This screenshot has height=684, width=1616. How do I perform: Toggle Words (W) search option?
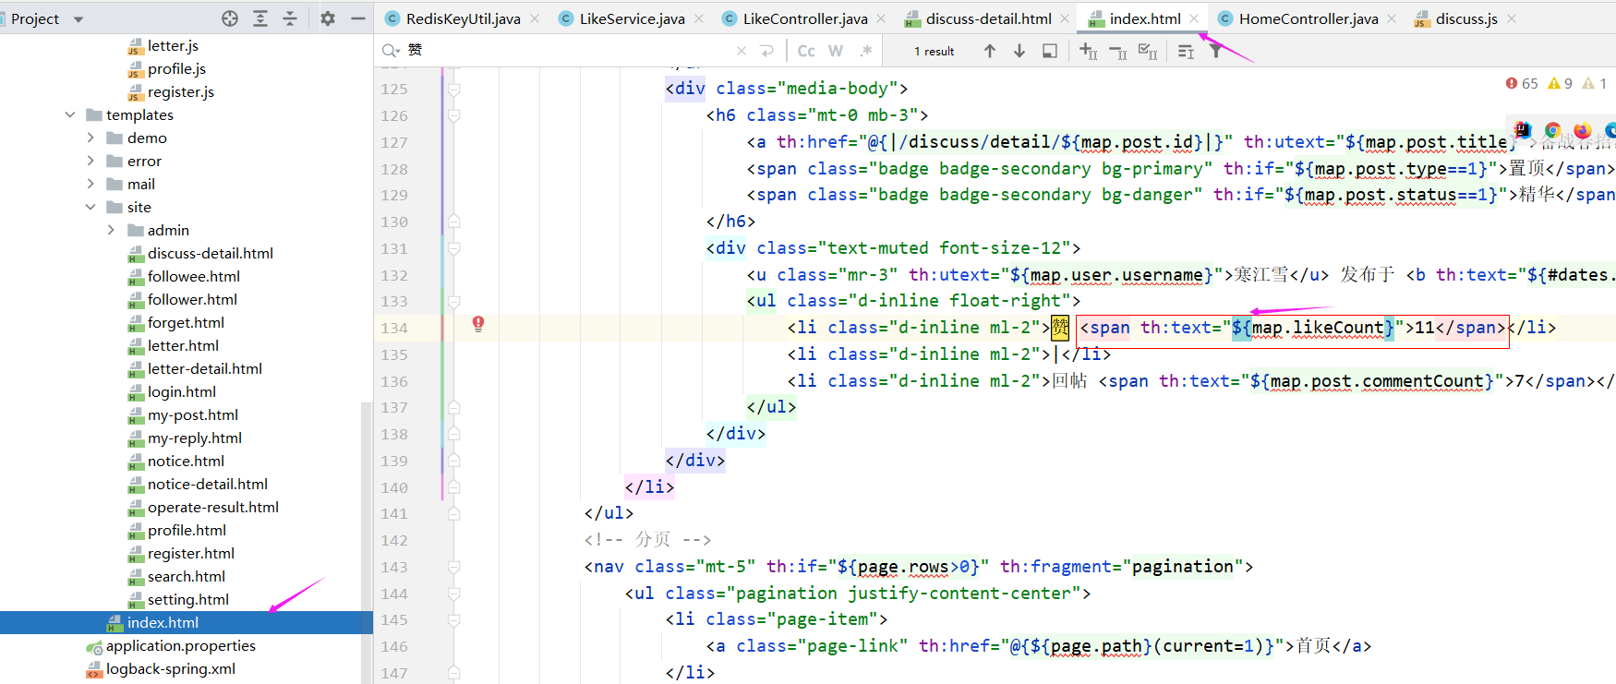[836, 51]
